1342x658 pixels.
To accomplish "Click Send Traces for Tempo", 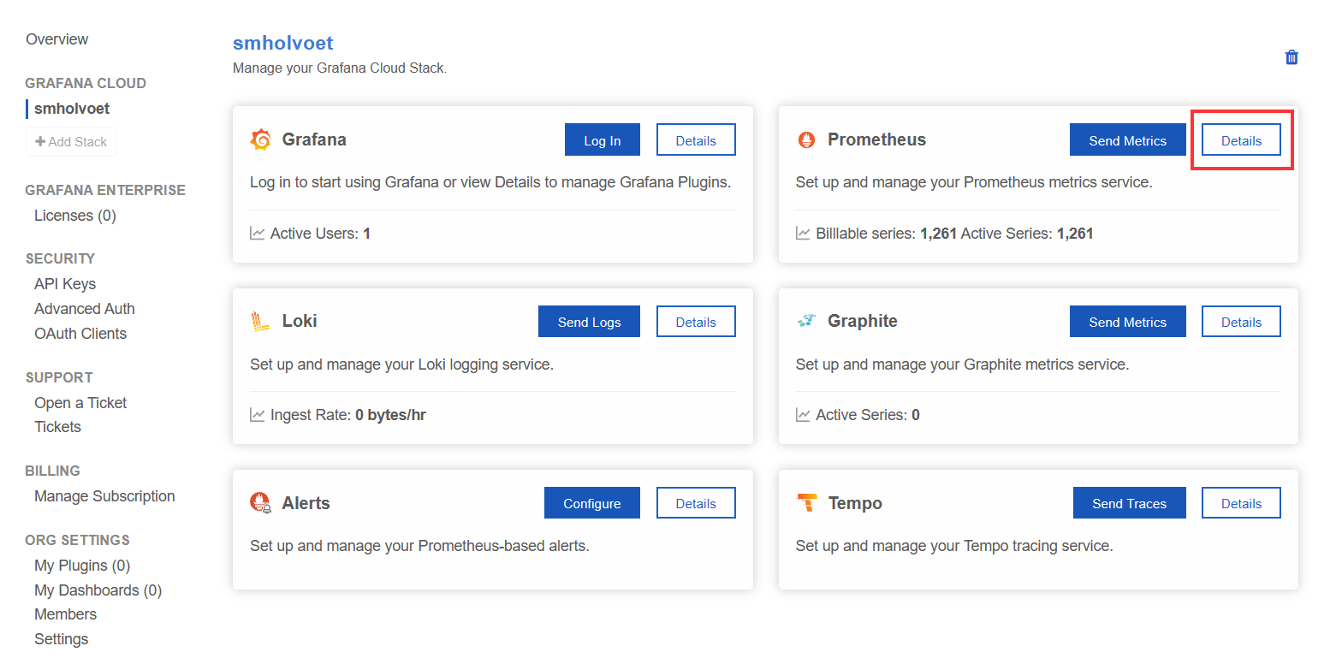I will point(1130,502).
